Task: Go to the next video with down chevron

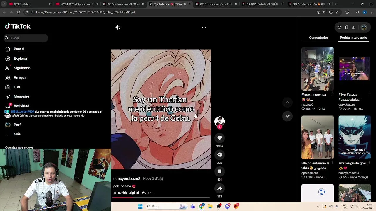Action: pos(288,116)
